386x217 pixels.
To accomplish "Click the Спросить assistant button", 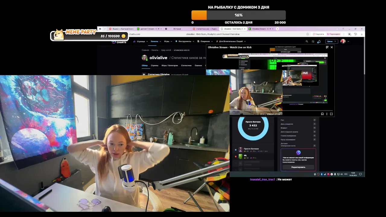I will (x=318, y=34).
